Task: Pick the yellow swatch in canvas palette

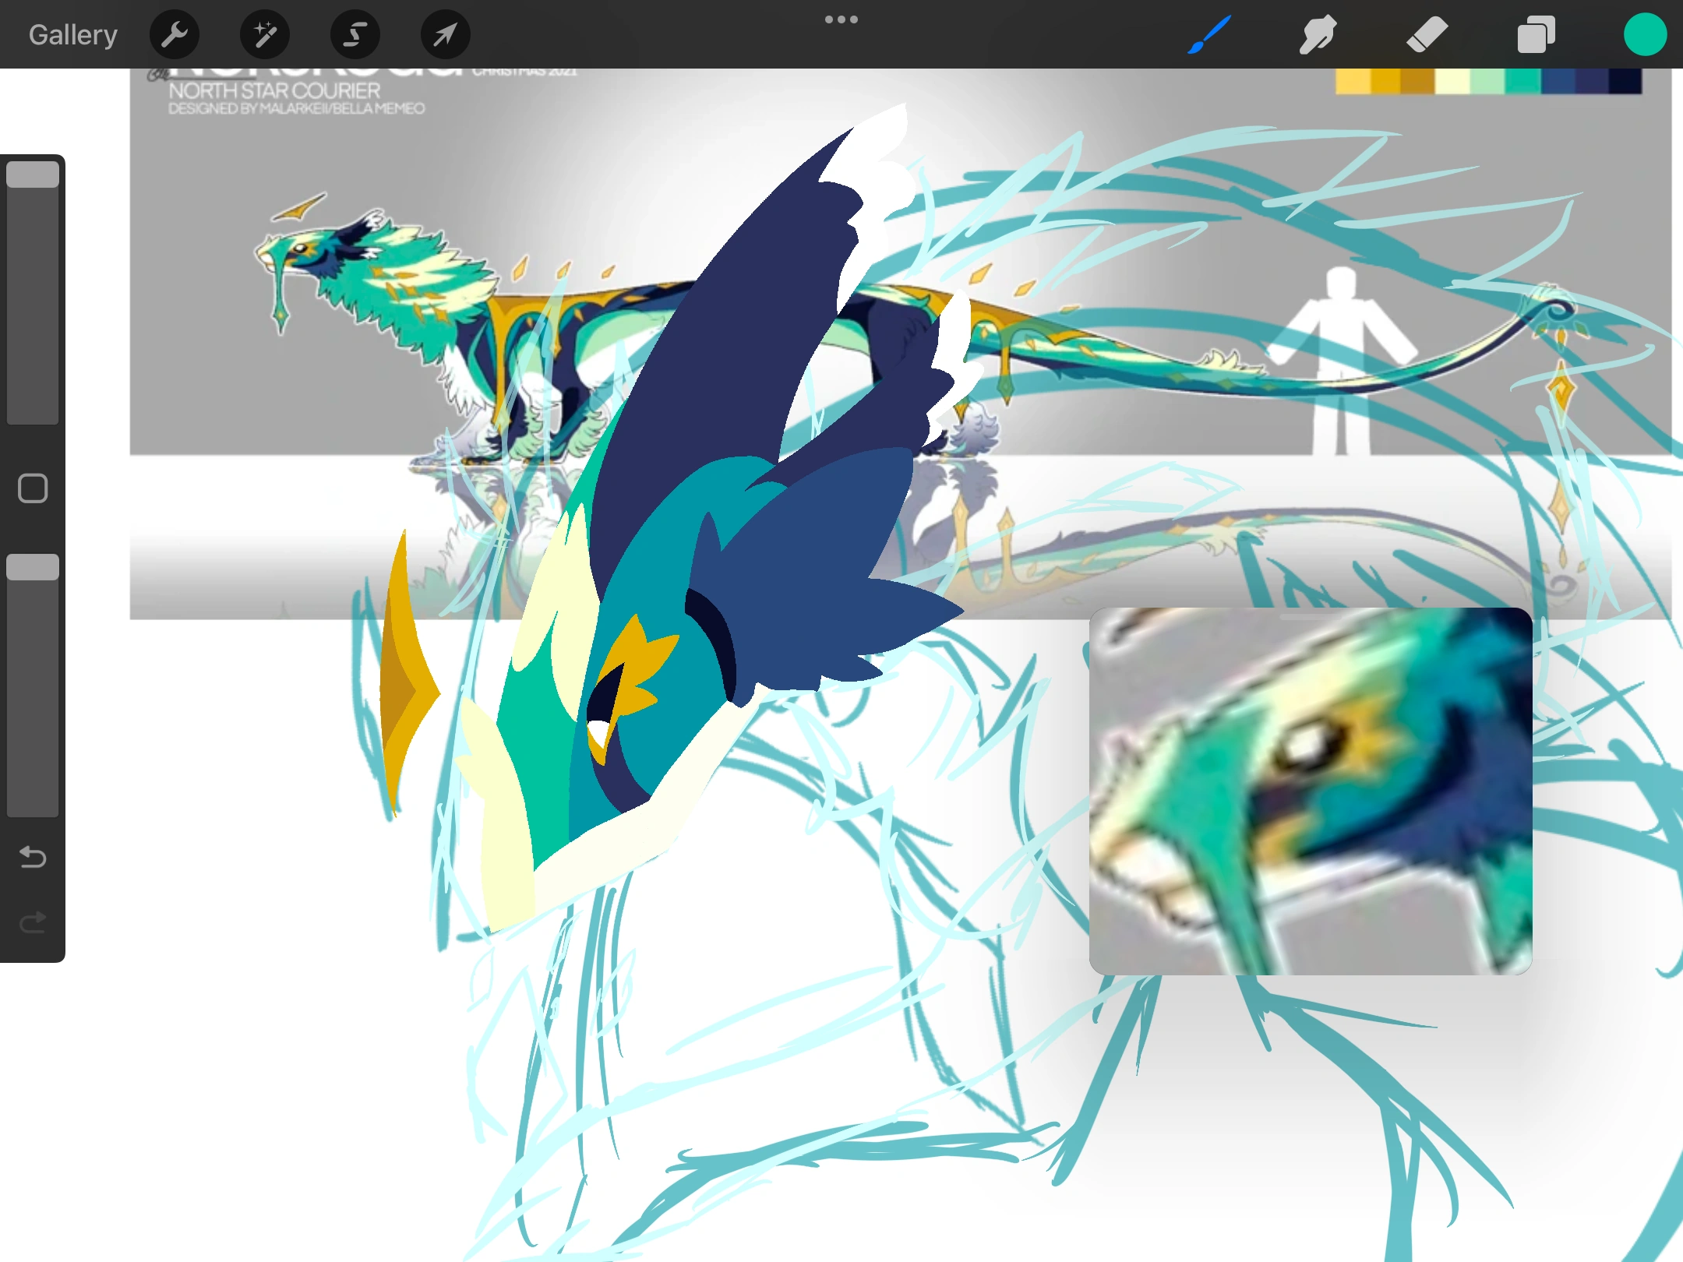Action: pos(1353,81)
